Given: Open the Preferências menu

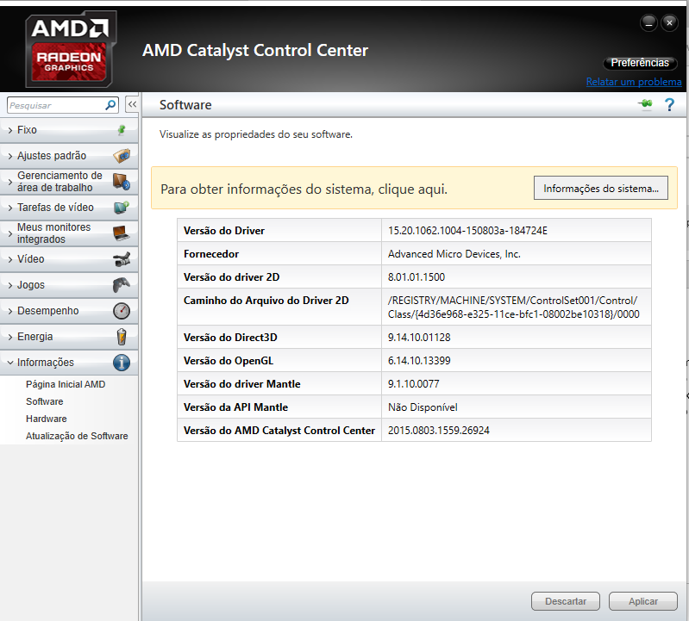Looking at the screenshot, I should pos(640,63).
